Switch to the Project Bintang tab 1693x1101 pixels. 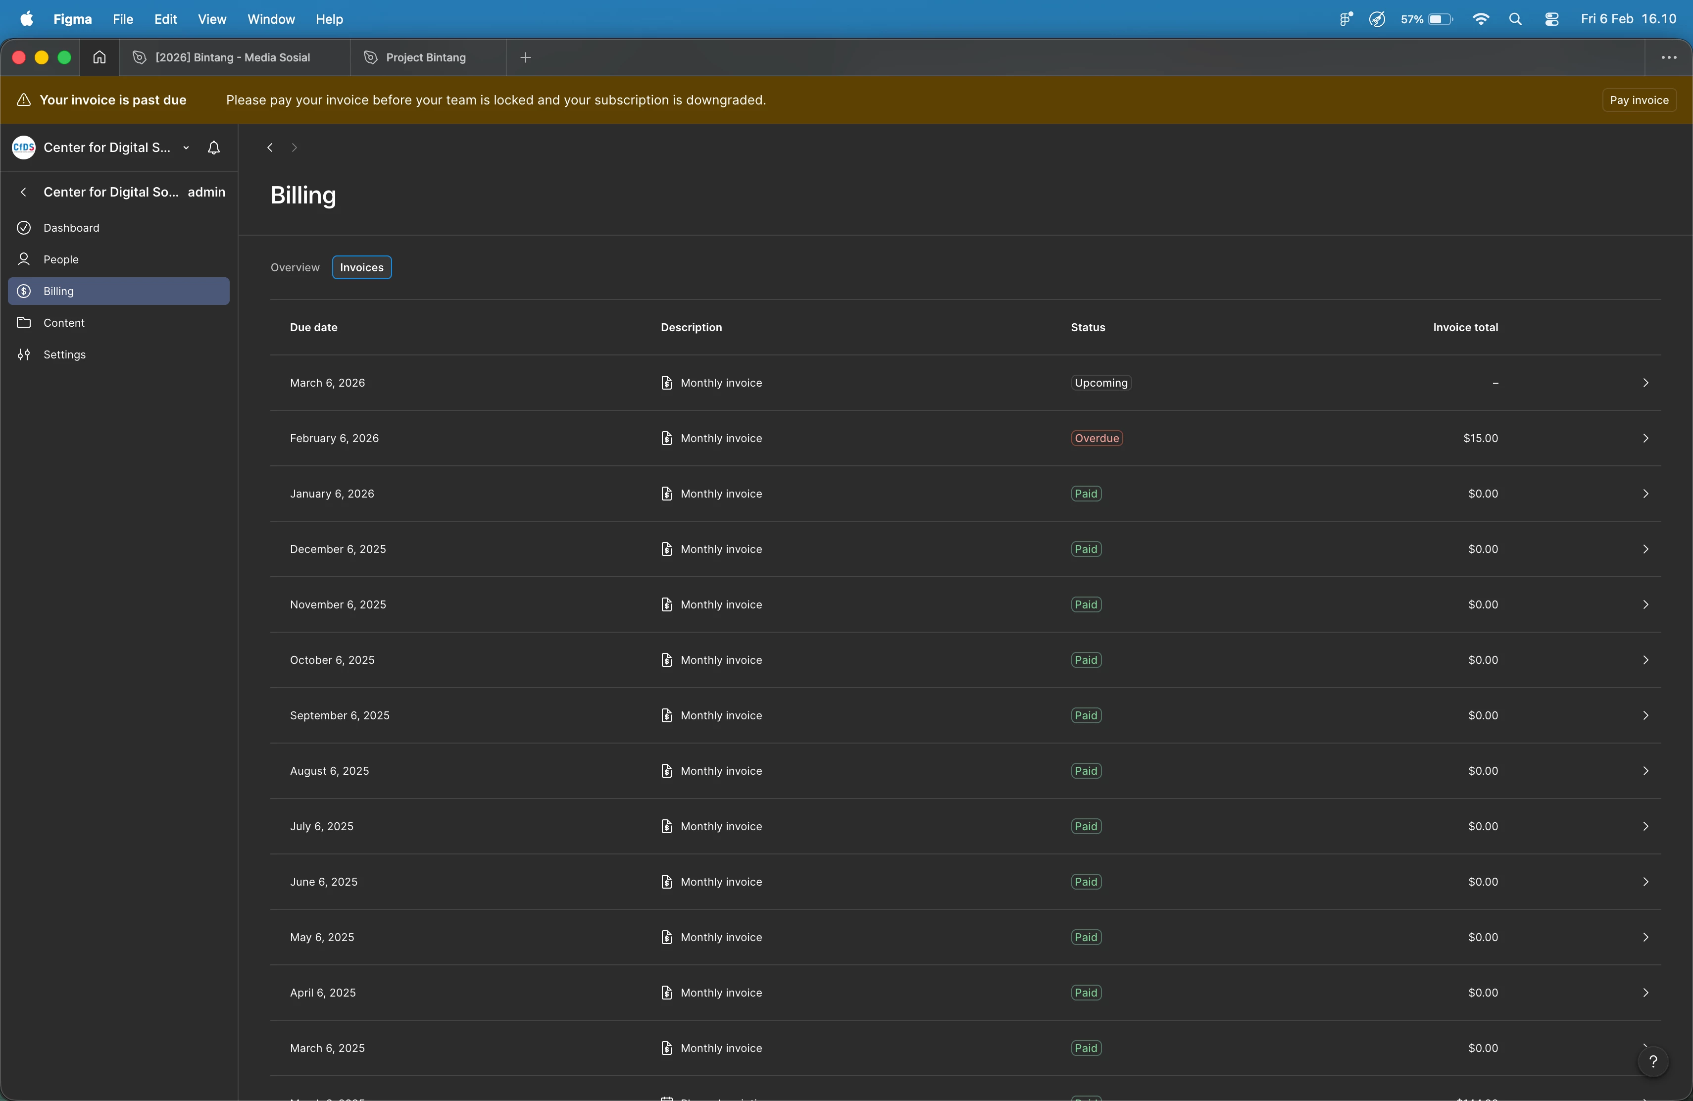(425, 57)
